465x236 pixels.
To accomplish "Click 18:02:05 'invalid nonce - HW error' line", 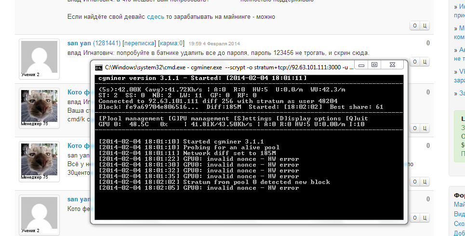I will 199,188.
